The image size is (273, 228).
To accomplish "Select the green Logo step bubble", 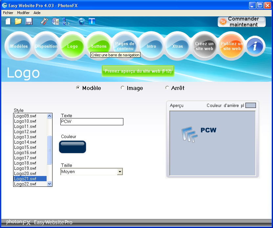I will 73,46.
